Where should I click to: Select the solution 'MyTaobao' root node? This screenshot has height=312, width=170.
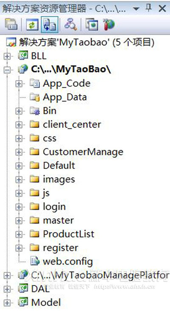tap(80, 43)
